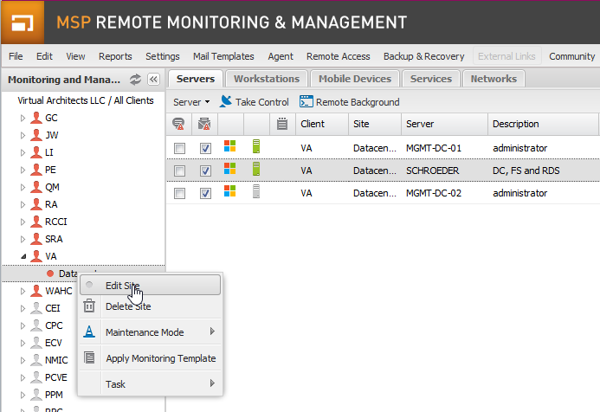Click the MSP logo icon

(23, 23)
